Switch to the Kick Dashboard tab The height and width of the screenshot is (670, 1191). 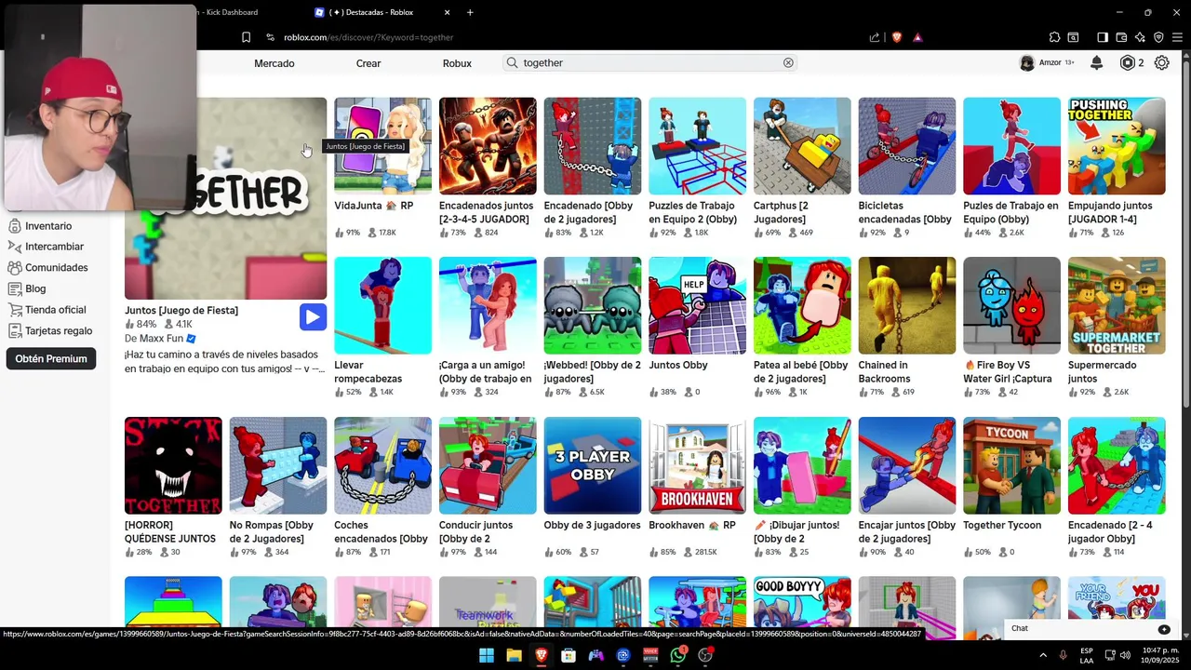click(x=228, y=12)
